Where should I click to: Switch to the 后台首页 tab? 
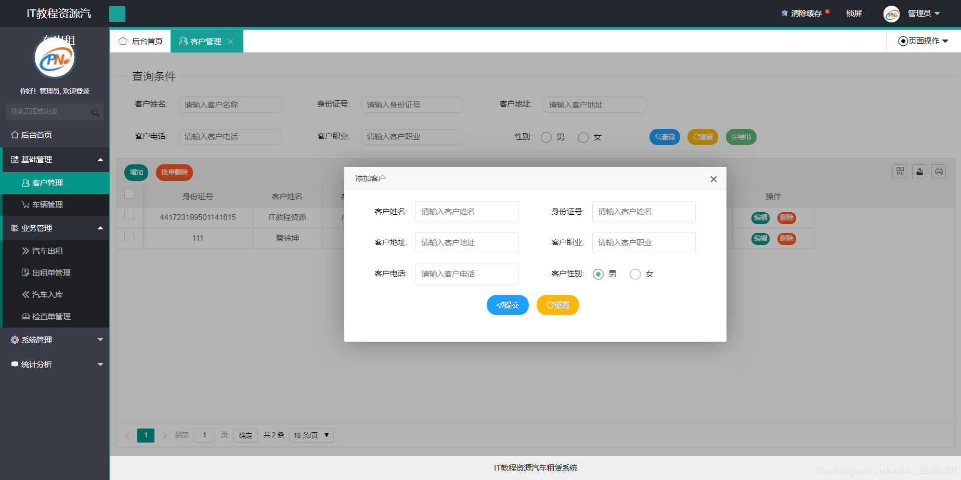[x=141, y=41]
